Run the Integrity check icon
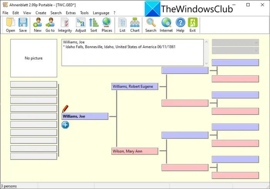 [x=65, y=23]
